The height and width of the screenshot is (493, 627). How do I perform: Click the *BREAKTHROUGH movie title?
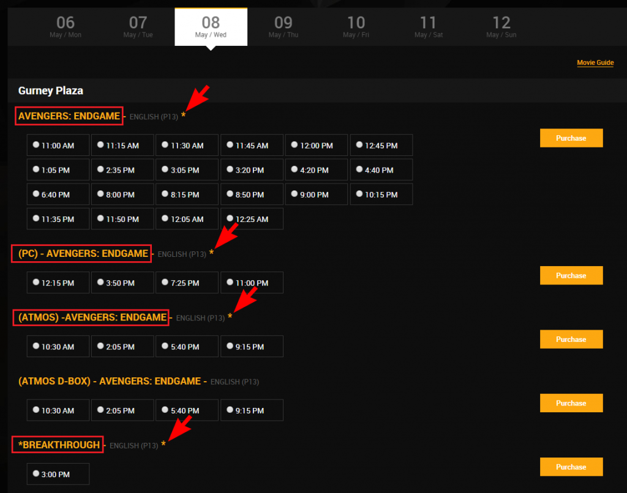[x=58, y=445]
